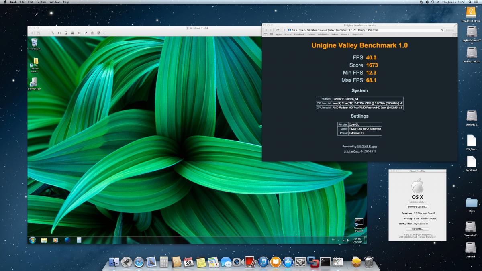This screenshot has width=482, height=271.
Task: Open Command Prompt shortcut on Windows desktop
Action: point(359,225)
